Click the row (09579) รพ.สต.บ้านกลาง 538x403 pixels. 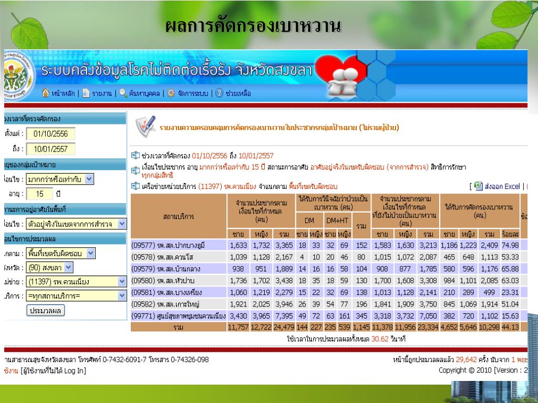pos(329,269)
